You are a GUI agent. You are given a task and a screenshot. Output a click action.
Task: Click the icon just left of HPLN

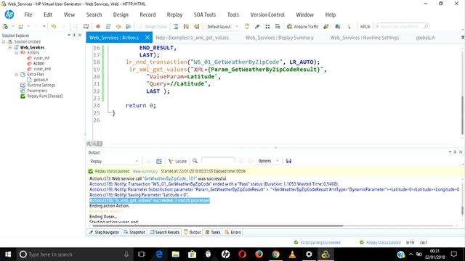tap(349, 27)
